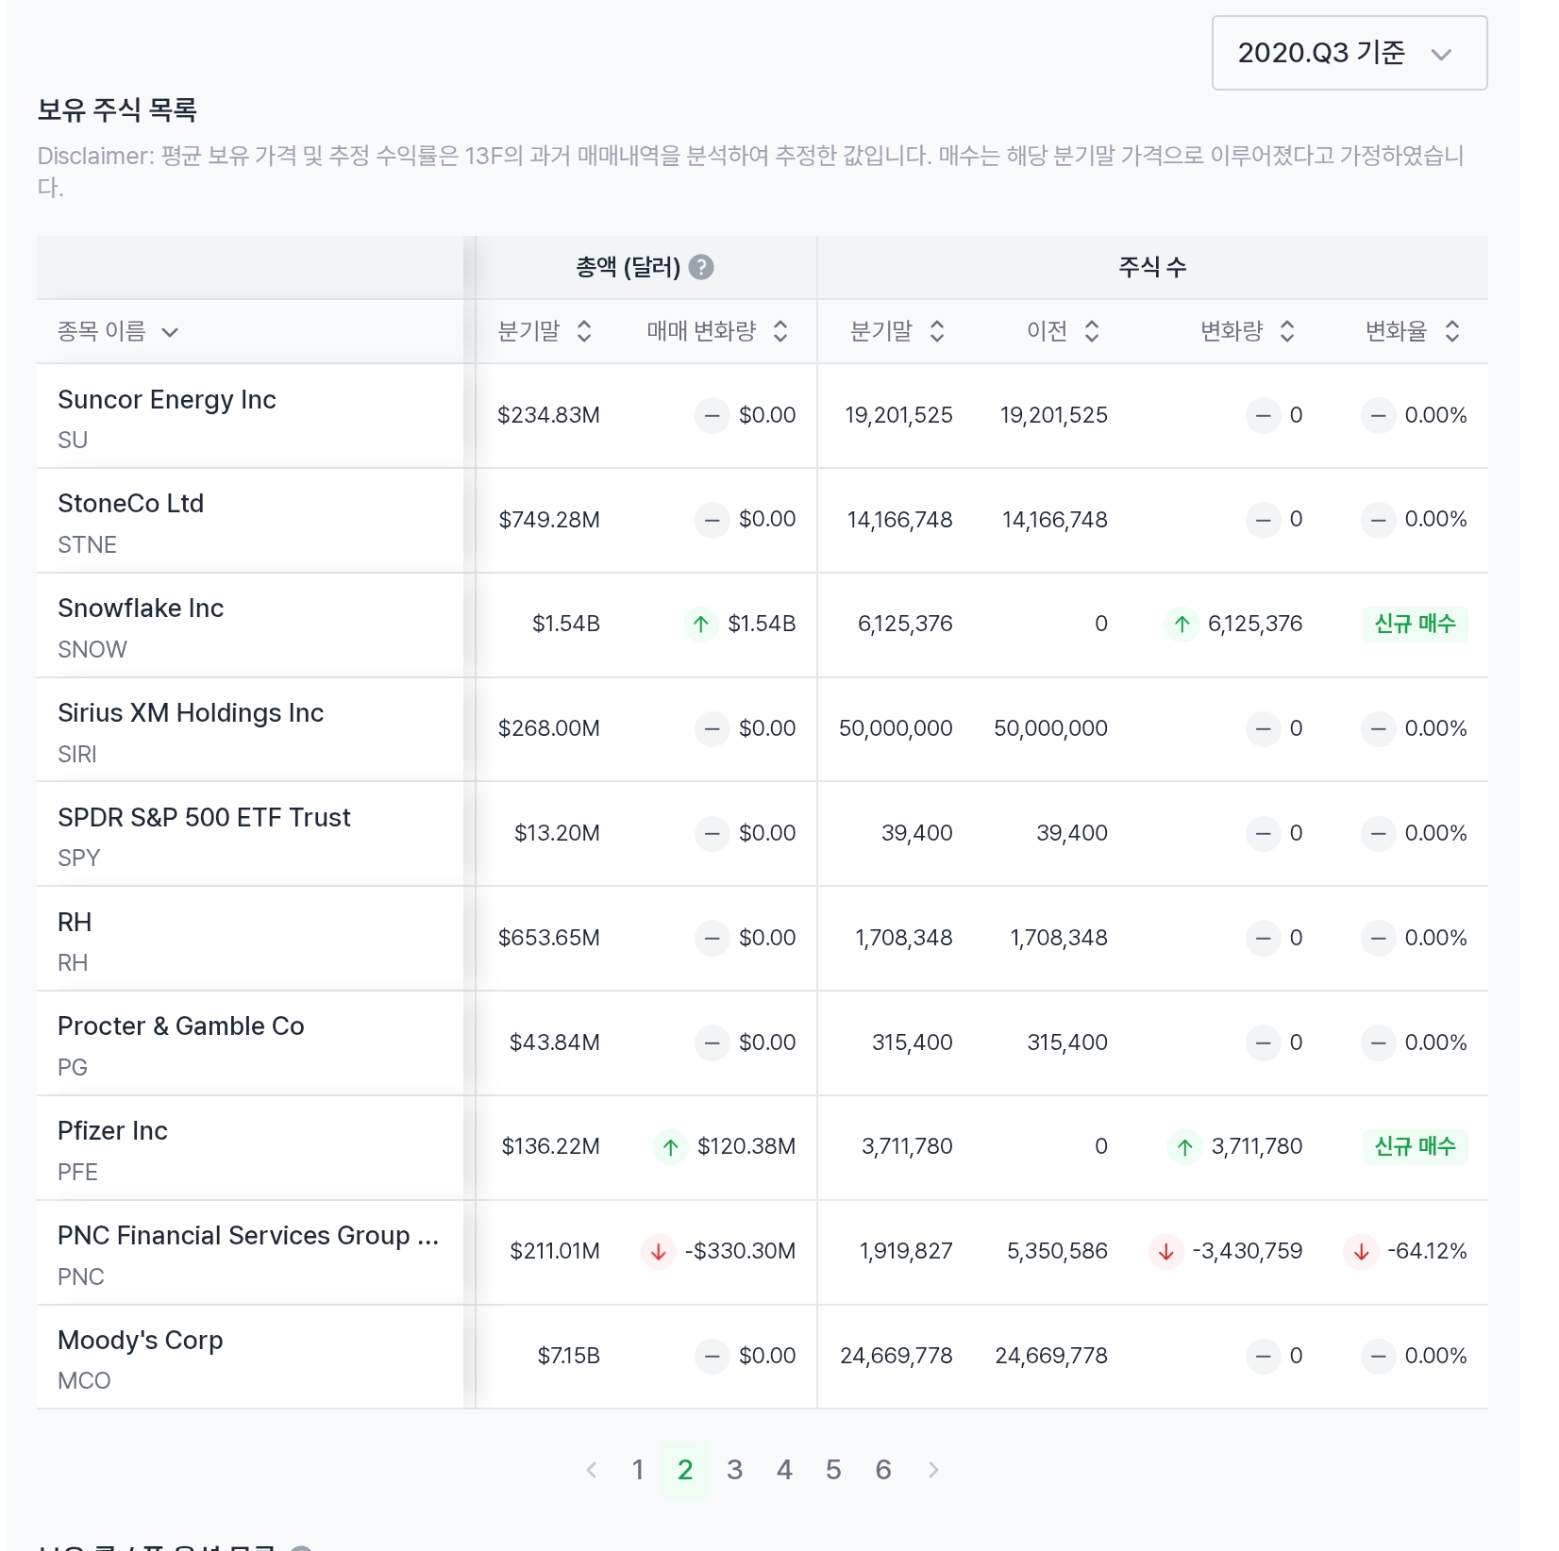1559x1551 pixels.
Task: Click PNC red down arrow beside -3,430,759
Action: [1165, 1252]
